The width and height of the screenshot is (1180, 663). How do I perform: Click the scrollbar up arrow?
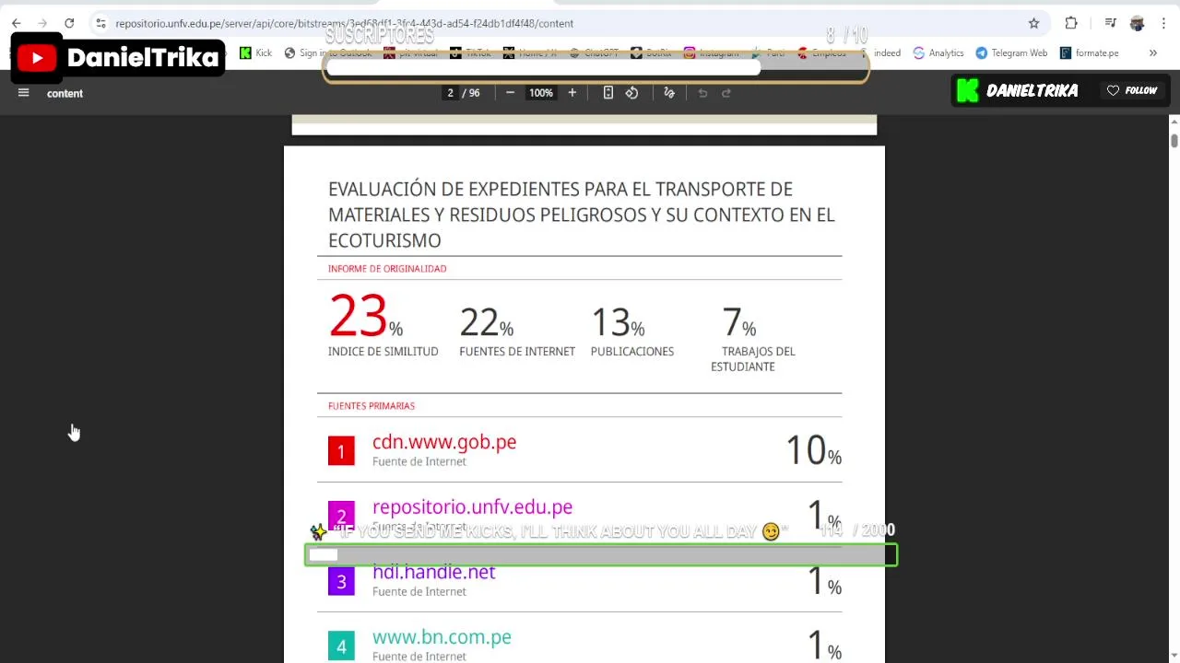(x=1174, y=122)
